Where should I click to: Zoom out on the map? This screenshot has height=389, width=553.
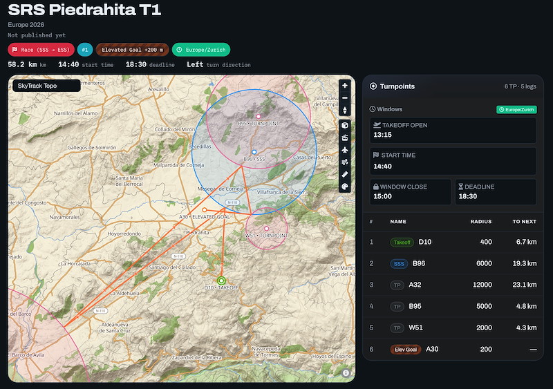(344, 98)
